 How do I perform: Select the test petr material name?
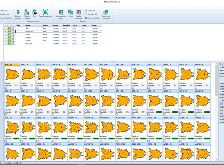[x=29, y=44]
